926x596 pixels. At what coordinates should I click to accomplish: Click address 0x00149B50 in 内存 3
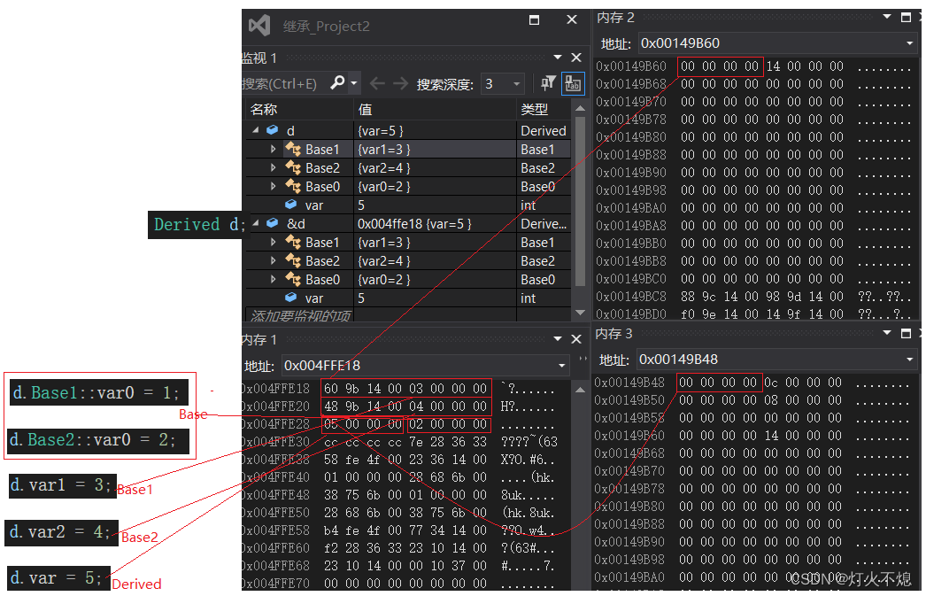[629, 400]
